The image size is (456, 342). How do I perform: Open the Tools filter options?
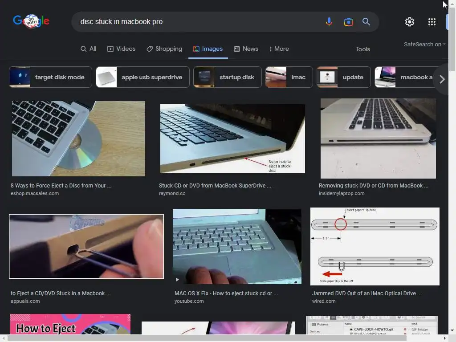pos(362,49)
